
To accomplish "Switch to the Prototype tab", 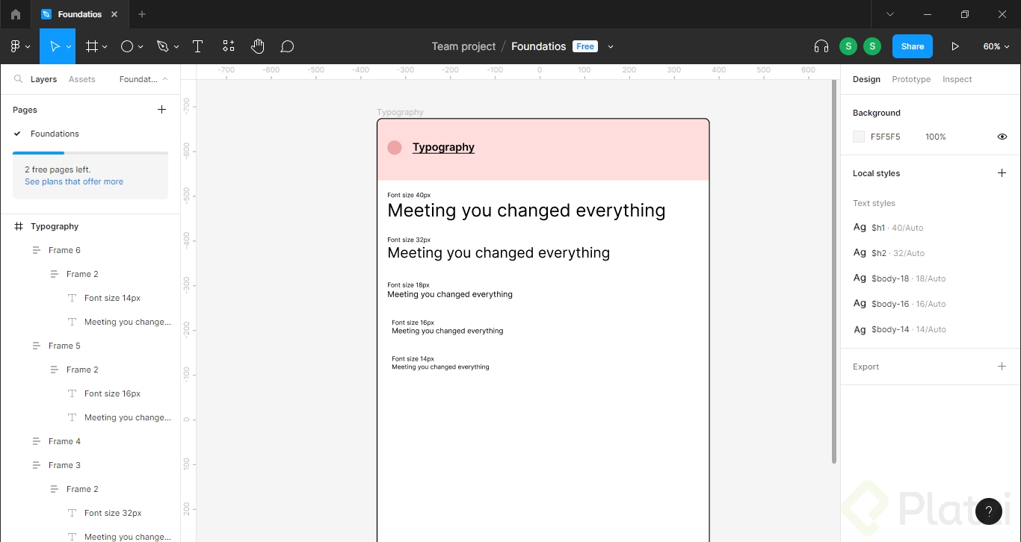I will tap(911, 79).
